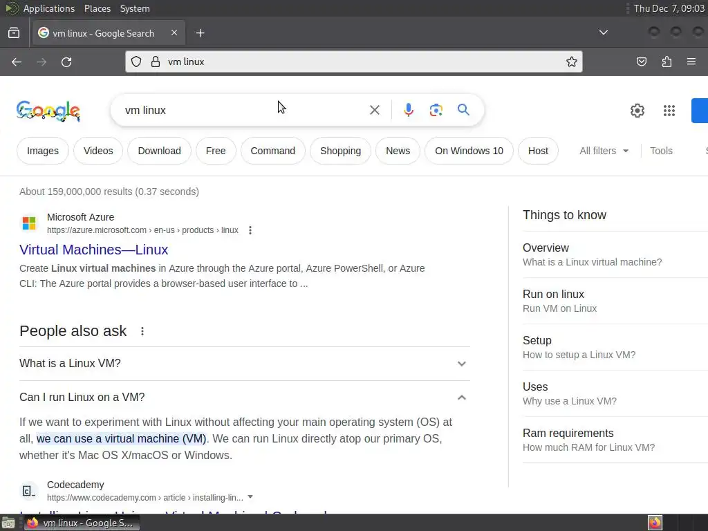
Task: Open a new browser tab
Action: [200, 33]
